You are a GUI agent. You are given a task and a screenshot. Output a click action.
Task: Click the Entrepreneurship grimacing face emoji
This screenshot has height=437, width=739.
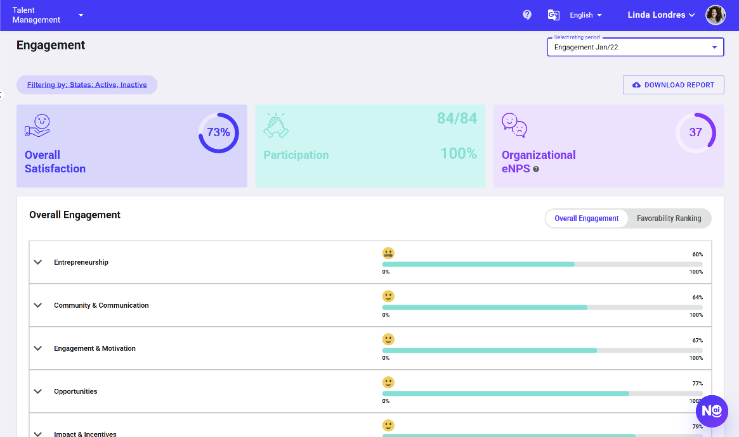click(x=388, y=253)
